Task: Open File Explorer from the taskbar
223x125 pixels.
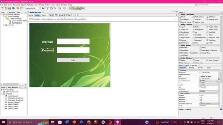Action: point(53,122)
